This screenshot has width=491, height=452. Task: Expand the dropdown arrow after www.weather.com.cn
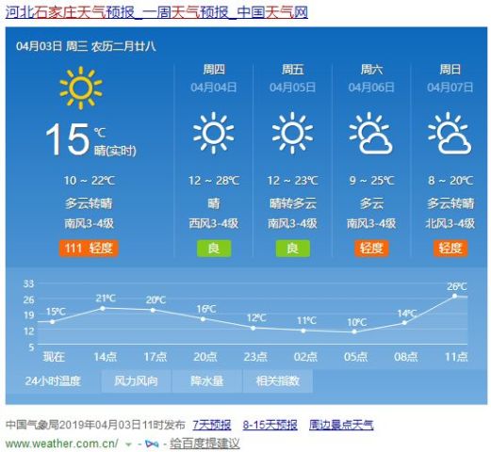(128, 444)
